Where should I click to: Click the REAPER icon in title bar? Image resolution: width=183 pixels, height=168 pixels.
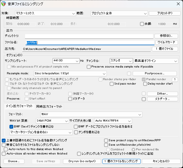(4, 4)
